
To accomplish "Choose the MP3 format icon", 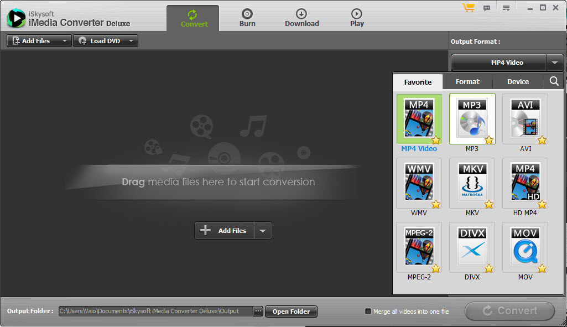I will (x=472, y=119).
